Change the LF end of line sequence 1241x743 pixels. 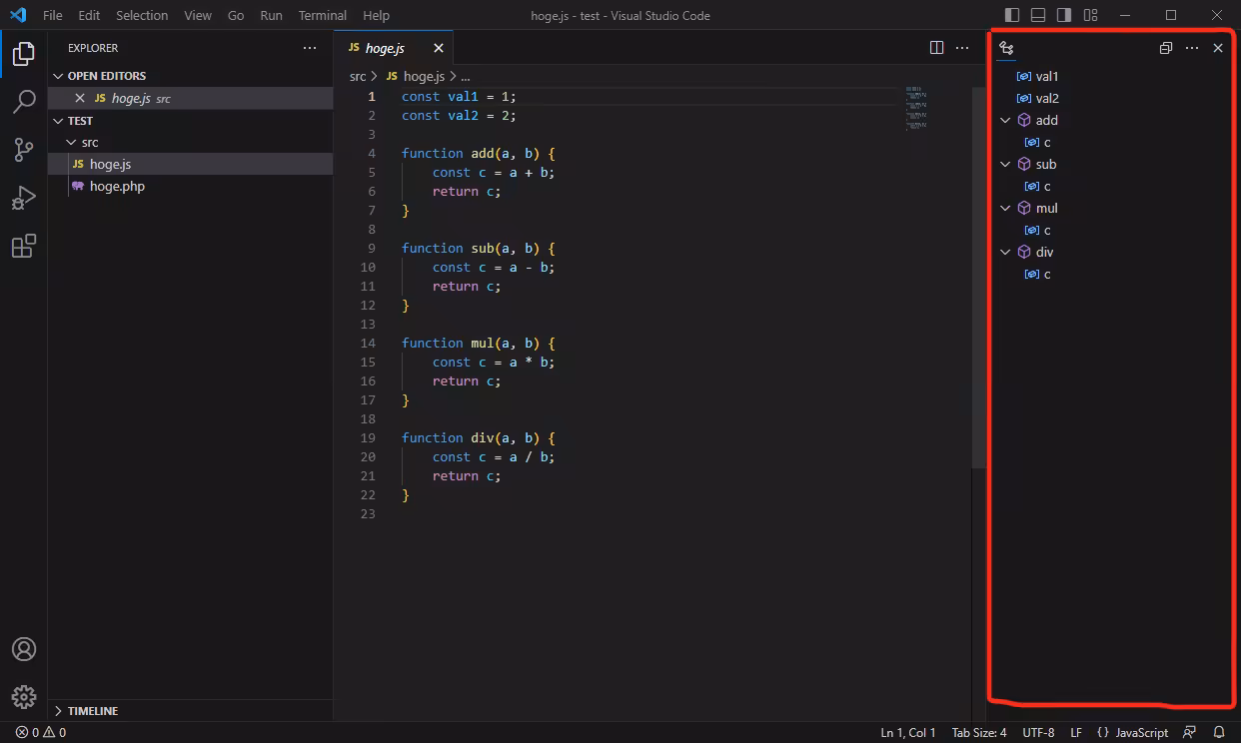1076,732
